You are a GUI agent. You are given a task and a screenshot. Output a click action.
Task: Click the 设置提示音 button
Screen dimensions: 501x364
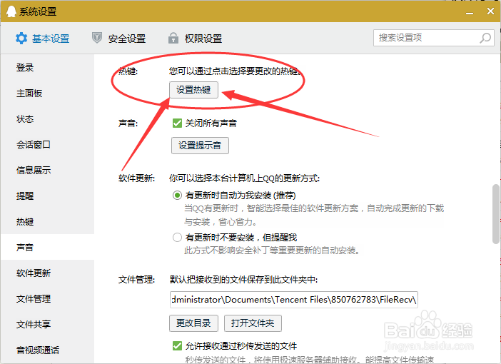point(200,146)
